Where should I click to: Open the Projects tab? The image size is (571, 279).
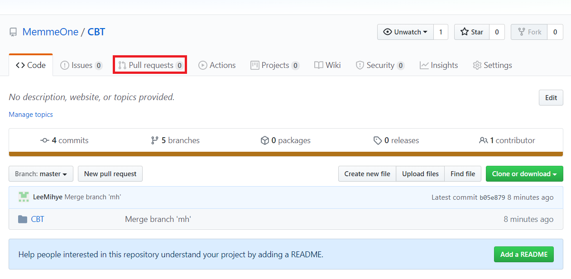click(x=275, y=65)
